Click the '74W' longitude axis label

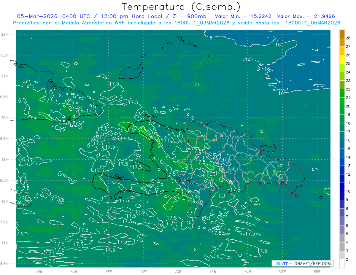[x=109, y=271]
